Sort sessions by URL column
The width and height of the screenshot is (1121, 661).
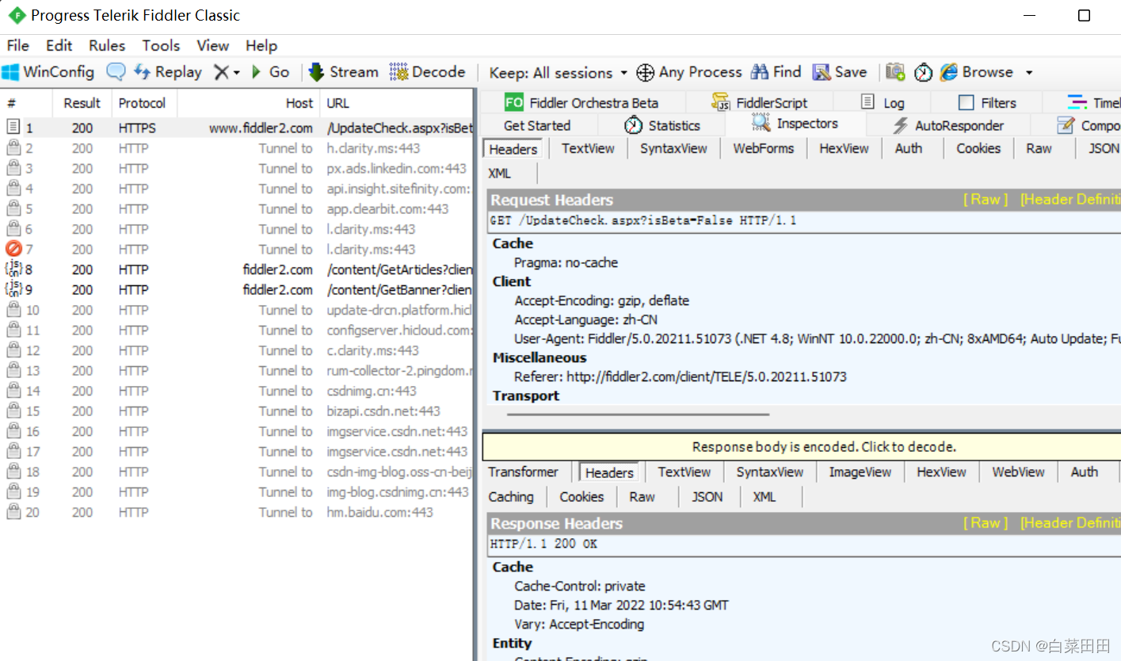[x=396, y=103]
